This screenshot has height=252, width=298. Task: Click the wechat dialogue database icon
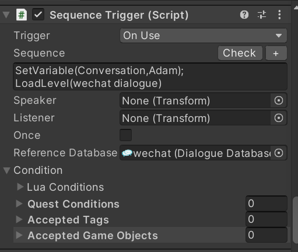click(127, 153)
